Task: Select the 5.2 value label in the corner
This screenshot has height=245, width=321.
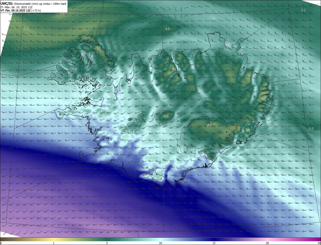Action: 303,10
